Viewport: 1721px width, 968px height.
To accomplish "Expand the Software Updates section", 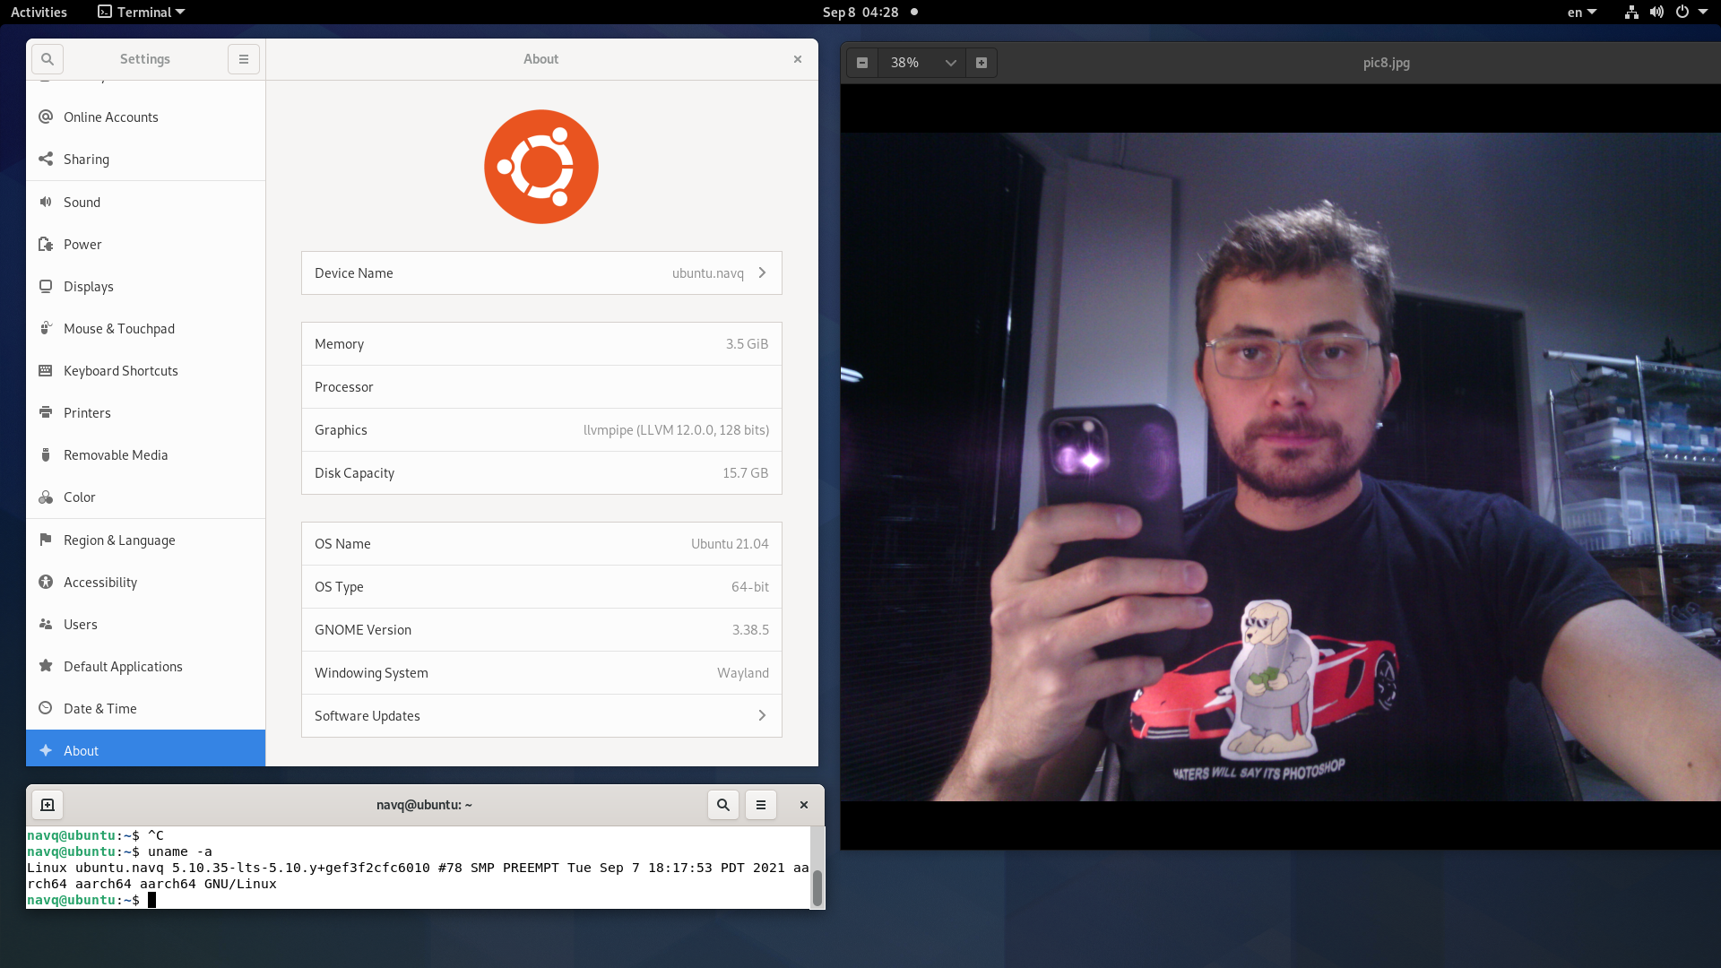I will (761, 715).
